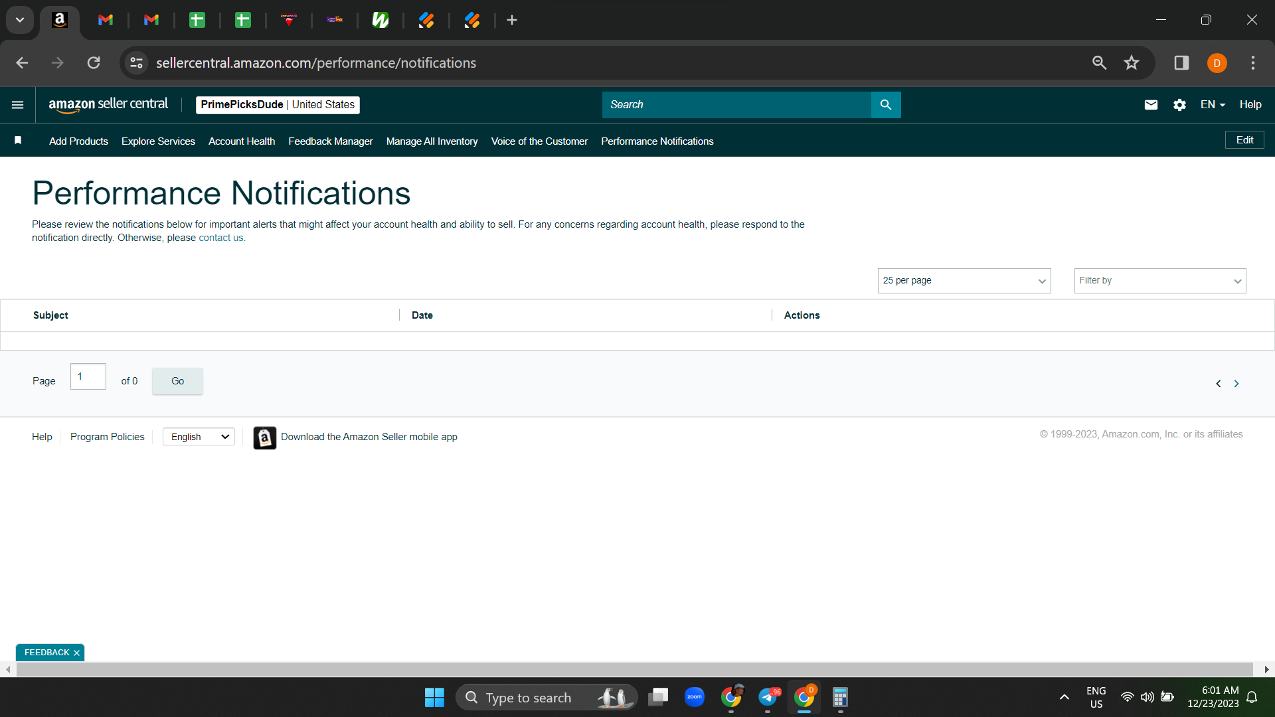Open the settings gear icon

click(x=1179, y=105)
